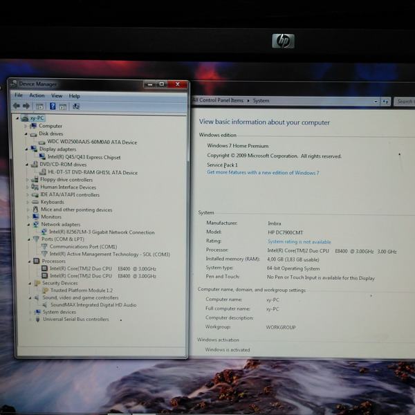Open the address bar history dropdown arrow

tap(376, 102)
